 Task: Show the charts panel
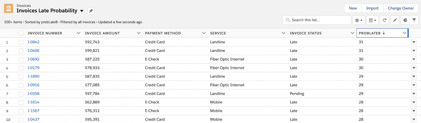click(x=405, y=20)
